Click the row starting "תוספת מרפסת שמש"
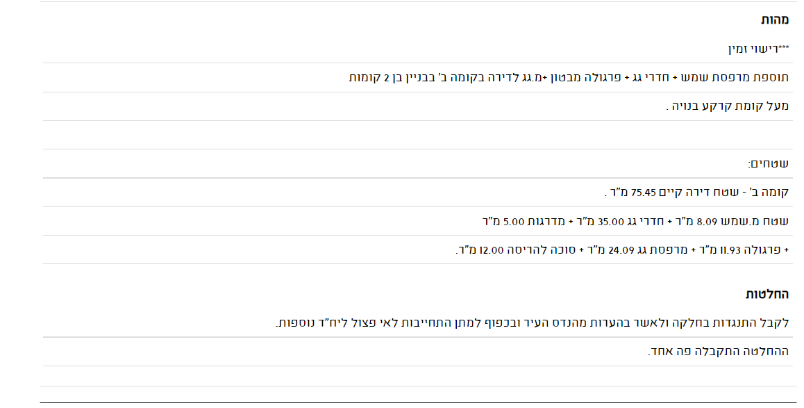The height and width of the screenshot is (408, 804). click(x=569, y=77)
